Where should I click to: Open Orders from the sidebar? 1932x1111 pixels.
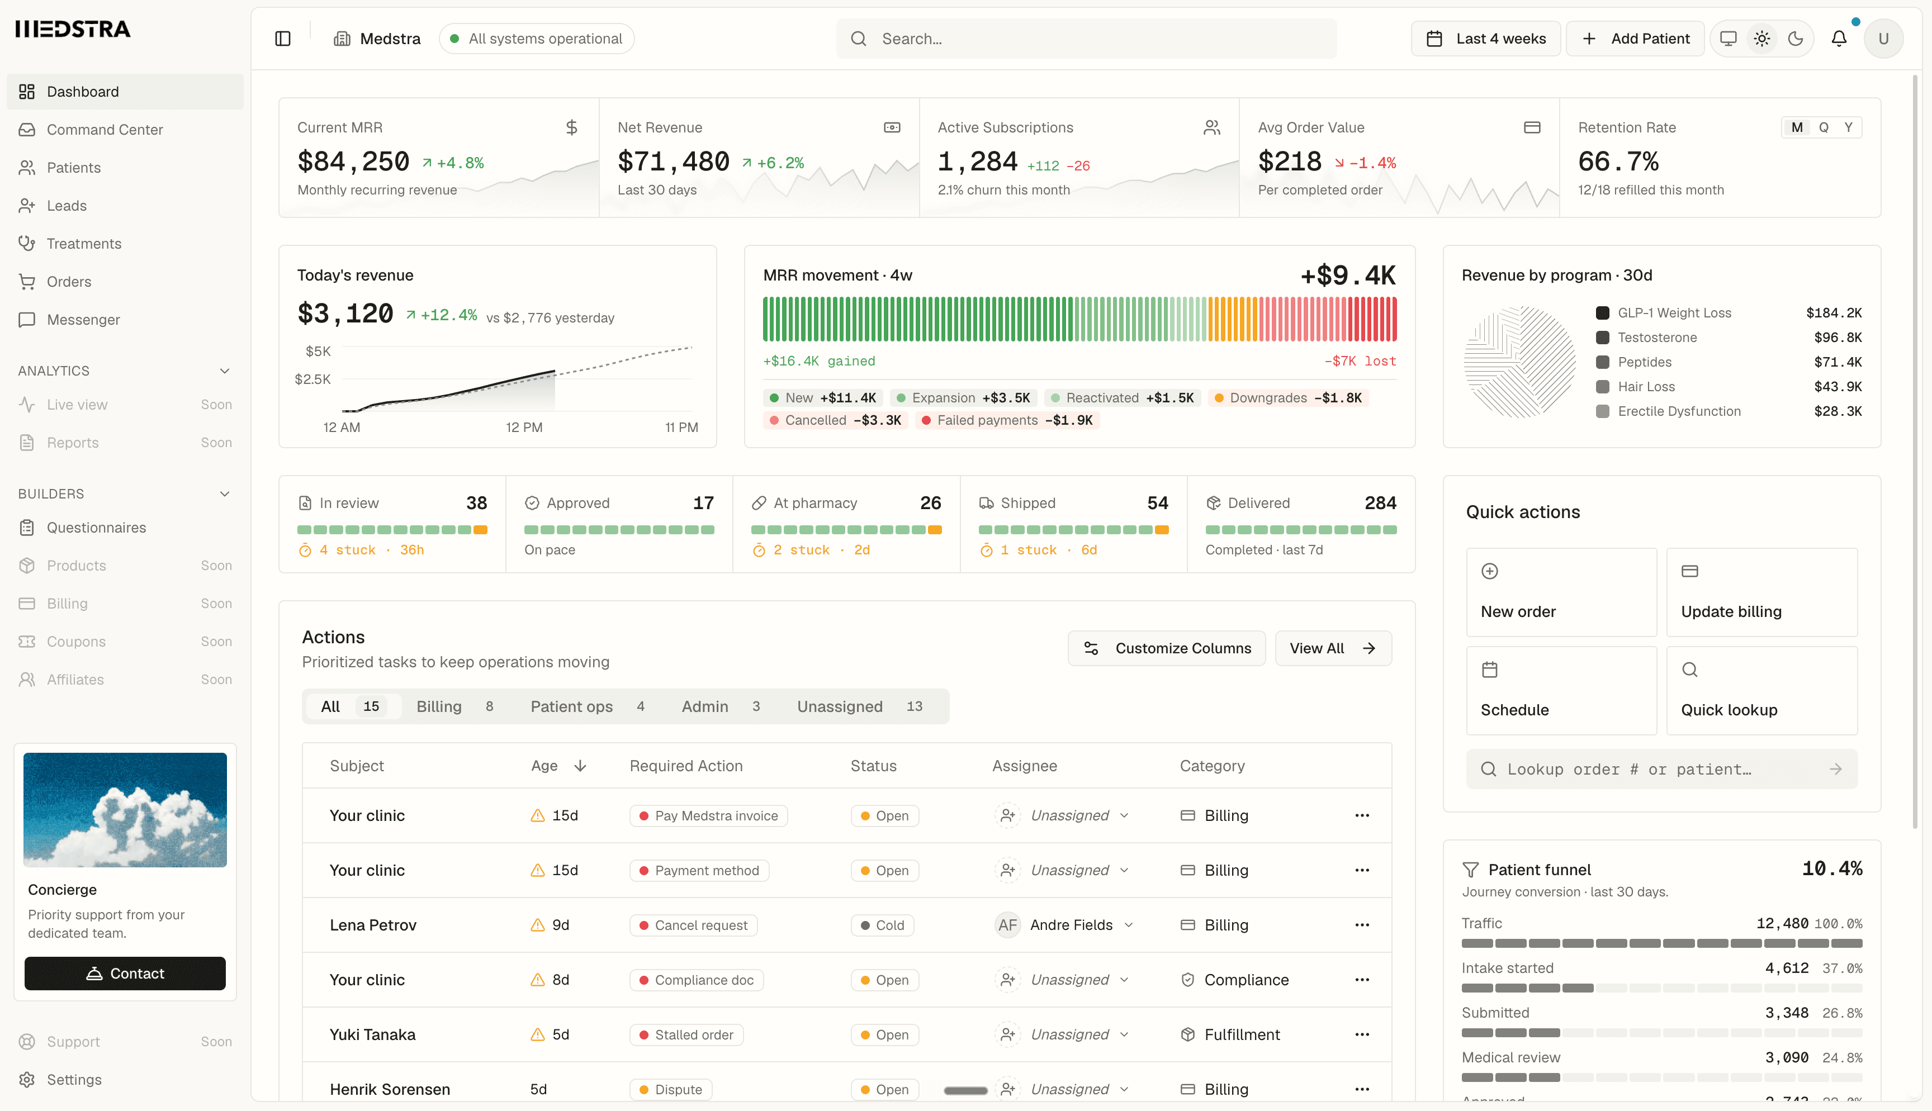click(125, 282)
